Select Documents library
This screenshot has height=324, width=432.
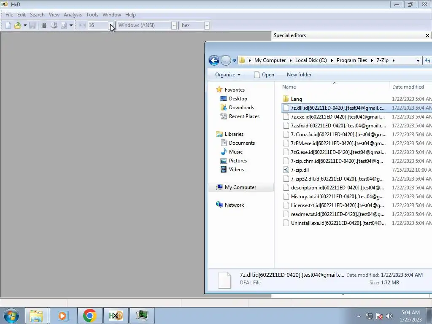(x=242, y=143)
